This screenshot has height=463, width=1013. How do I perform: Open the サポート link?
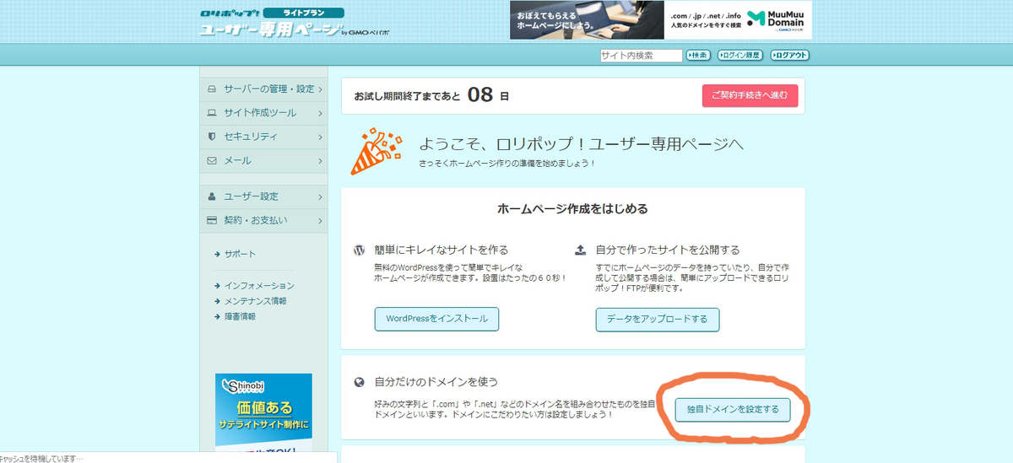pyautogui.click(x=240, y=254)
